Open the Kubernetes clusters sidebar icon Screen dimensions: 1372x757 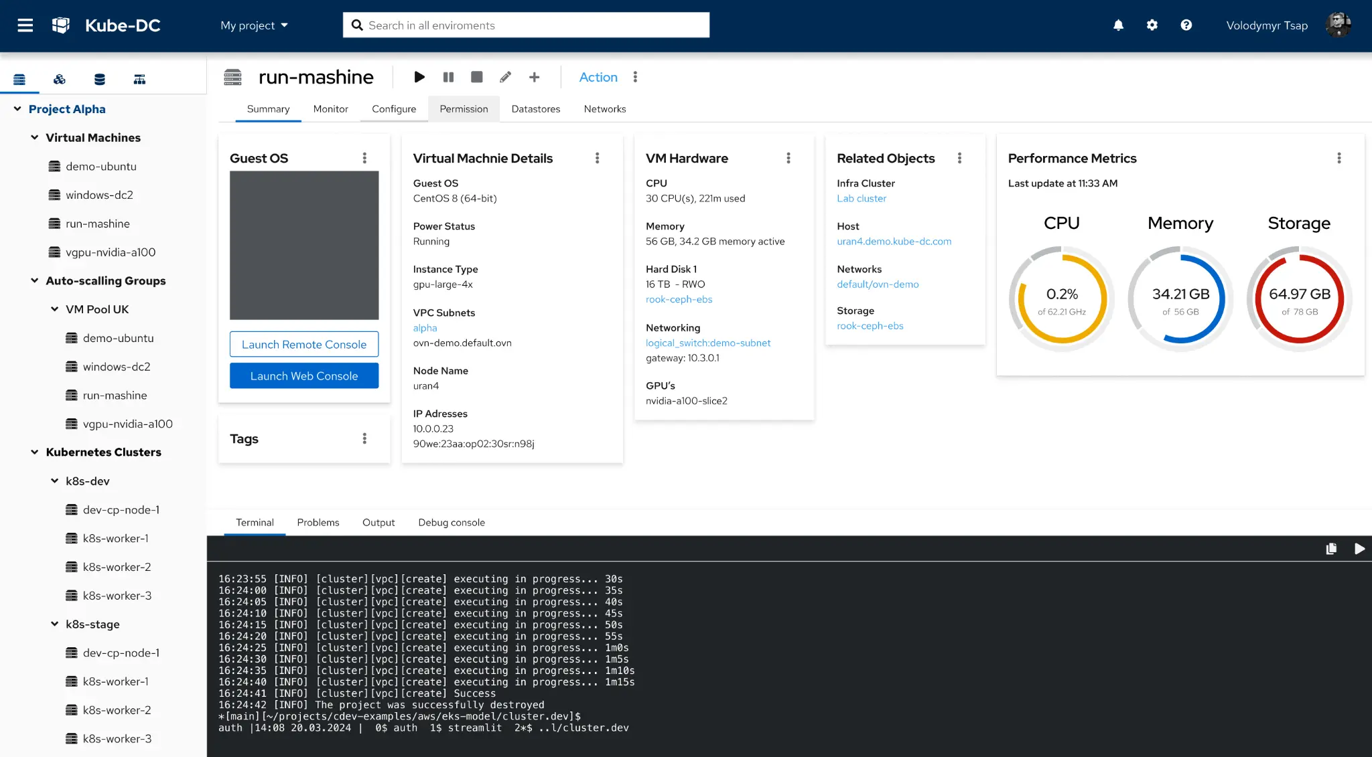click(59, 79)
